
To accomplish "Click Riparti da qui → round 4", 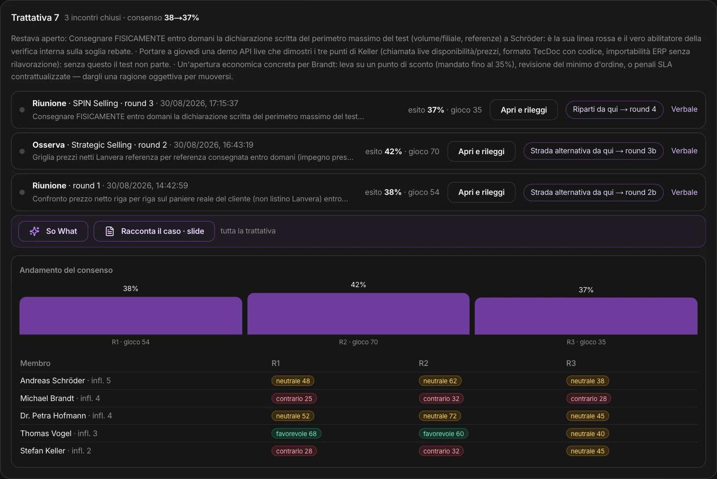I will click(614, 110).
